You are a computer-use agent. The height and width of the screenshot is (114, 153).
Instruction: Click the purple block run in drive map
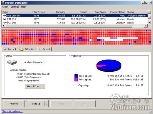(70, 40)
